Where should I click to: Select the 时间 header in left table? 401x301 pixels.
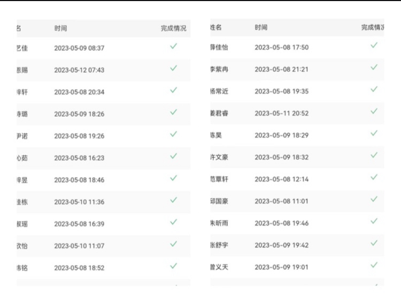pos(60,28)
